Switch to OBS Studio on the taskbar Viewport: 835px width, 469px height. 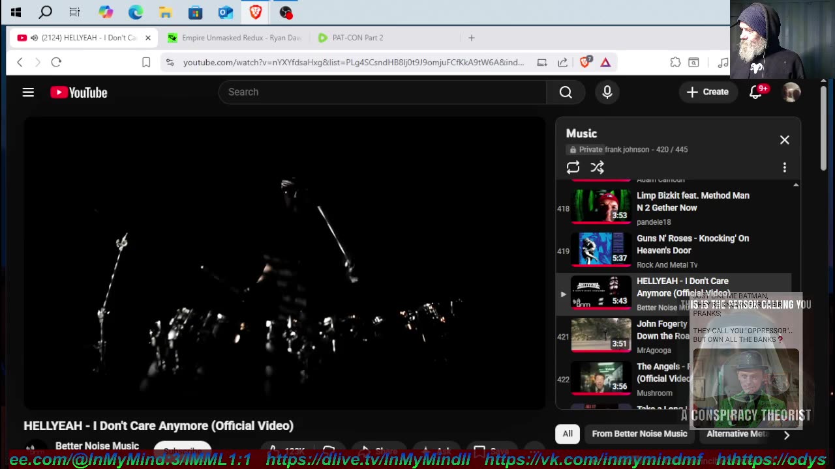(x=285, y=12)
